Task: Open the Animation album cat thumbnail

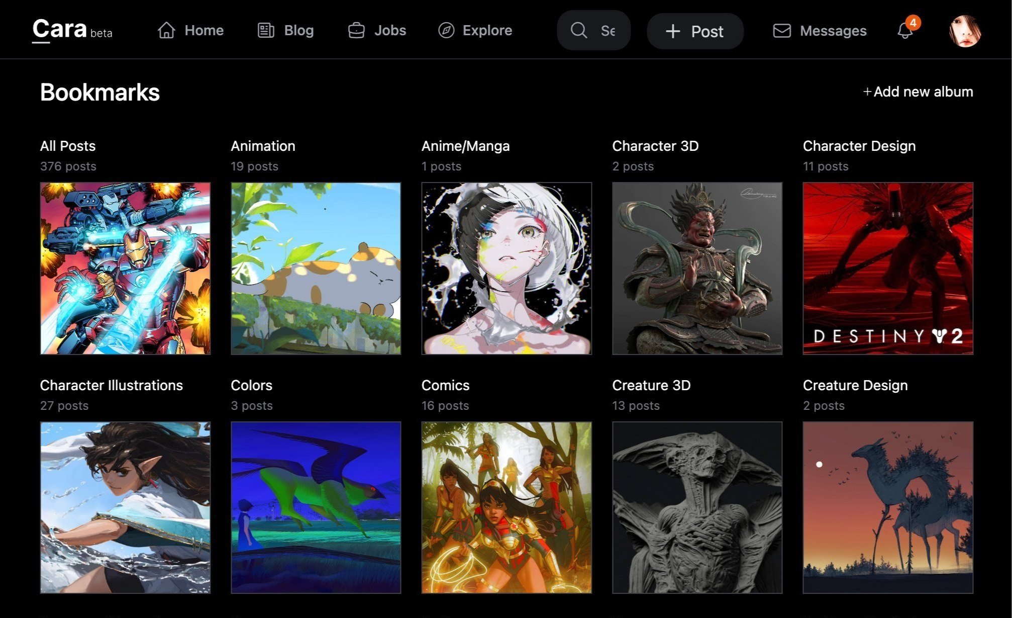Action: [316, 269]
